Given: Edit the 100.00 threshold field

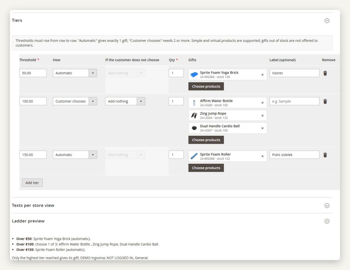Looking at the screenshot, I should (x=33, y=101).
